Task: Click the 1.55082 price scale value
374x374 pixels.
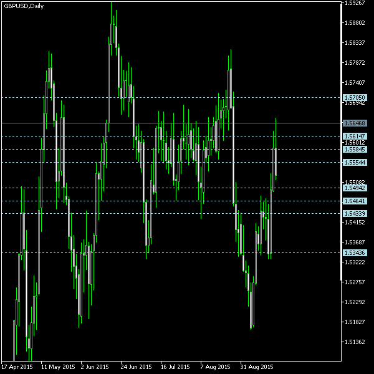Action: (x=355, y=183)
